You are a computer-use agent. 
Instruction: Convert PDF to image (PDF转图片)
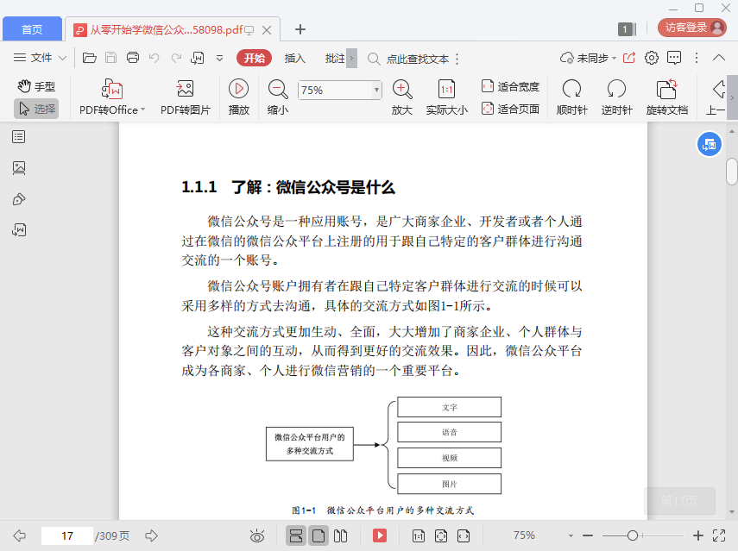tap(186, 97)
